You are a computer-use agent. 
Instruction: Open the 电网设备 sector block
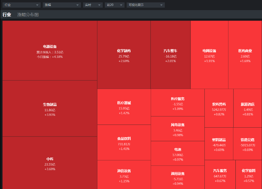(209, 55)
